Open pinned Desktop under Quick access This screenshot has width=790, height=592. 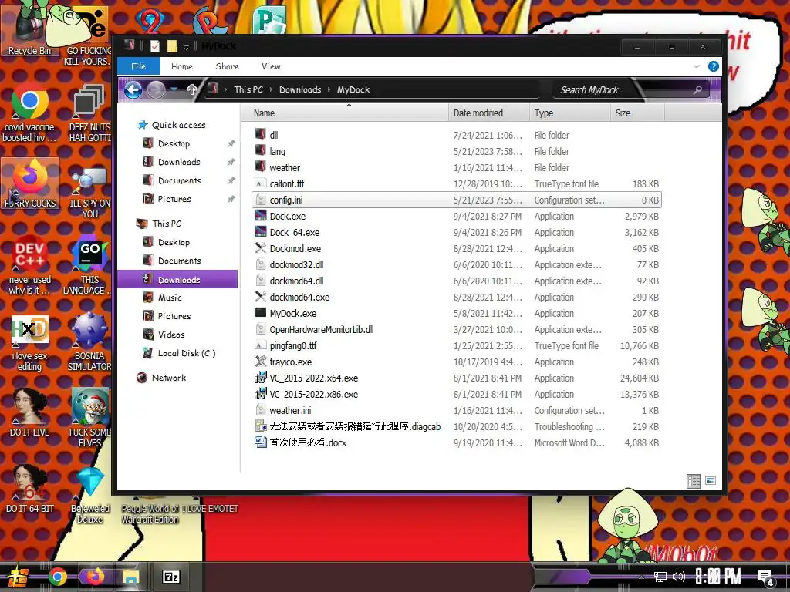[174, 144]
